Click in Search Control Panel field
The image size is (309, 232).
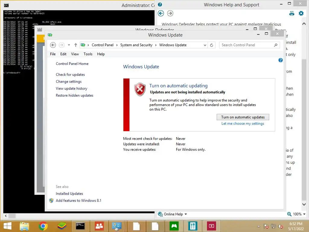[x=246, y=45]
